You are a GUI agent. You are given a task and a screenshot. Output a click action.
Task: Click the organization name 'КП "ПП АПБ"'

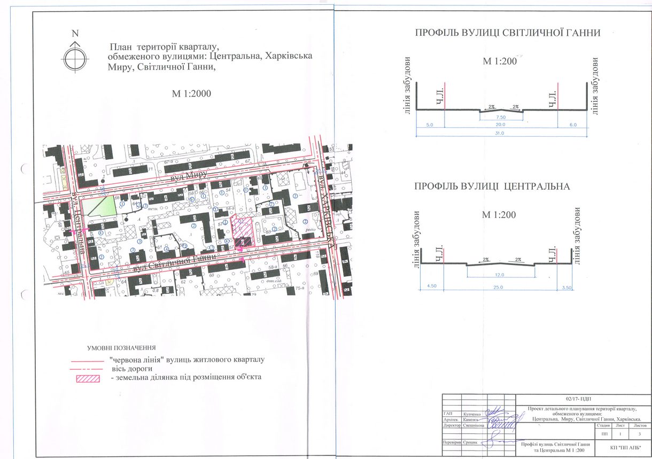tap(624, 447)
